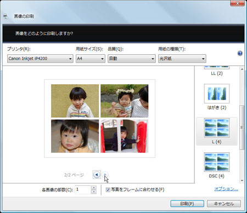Click the layout list scrollbar thumb

click(242, 128)
